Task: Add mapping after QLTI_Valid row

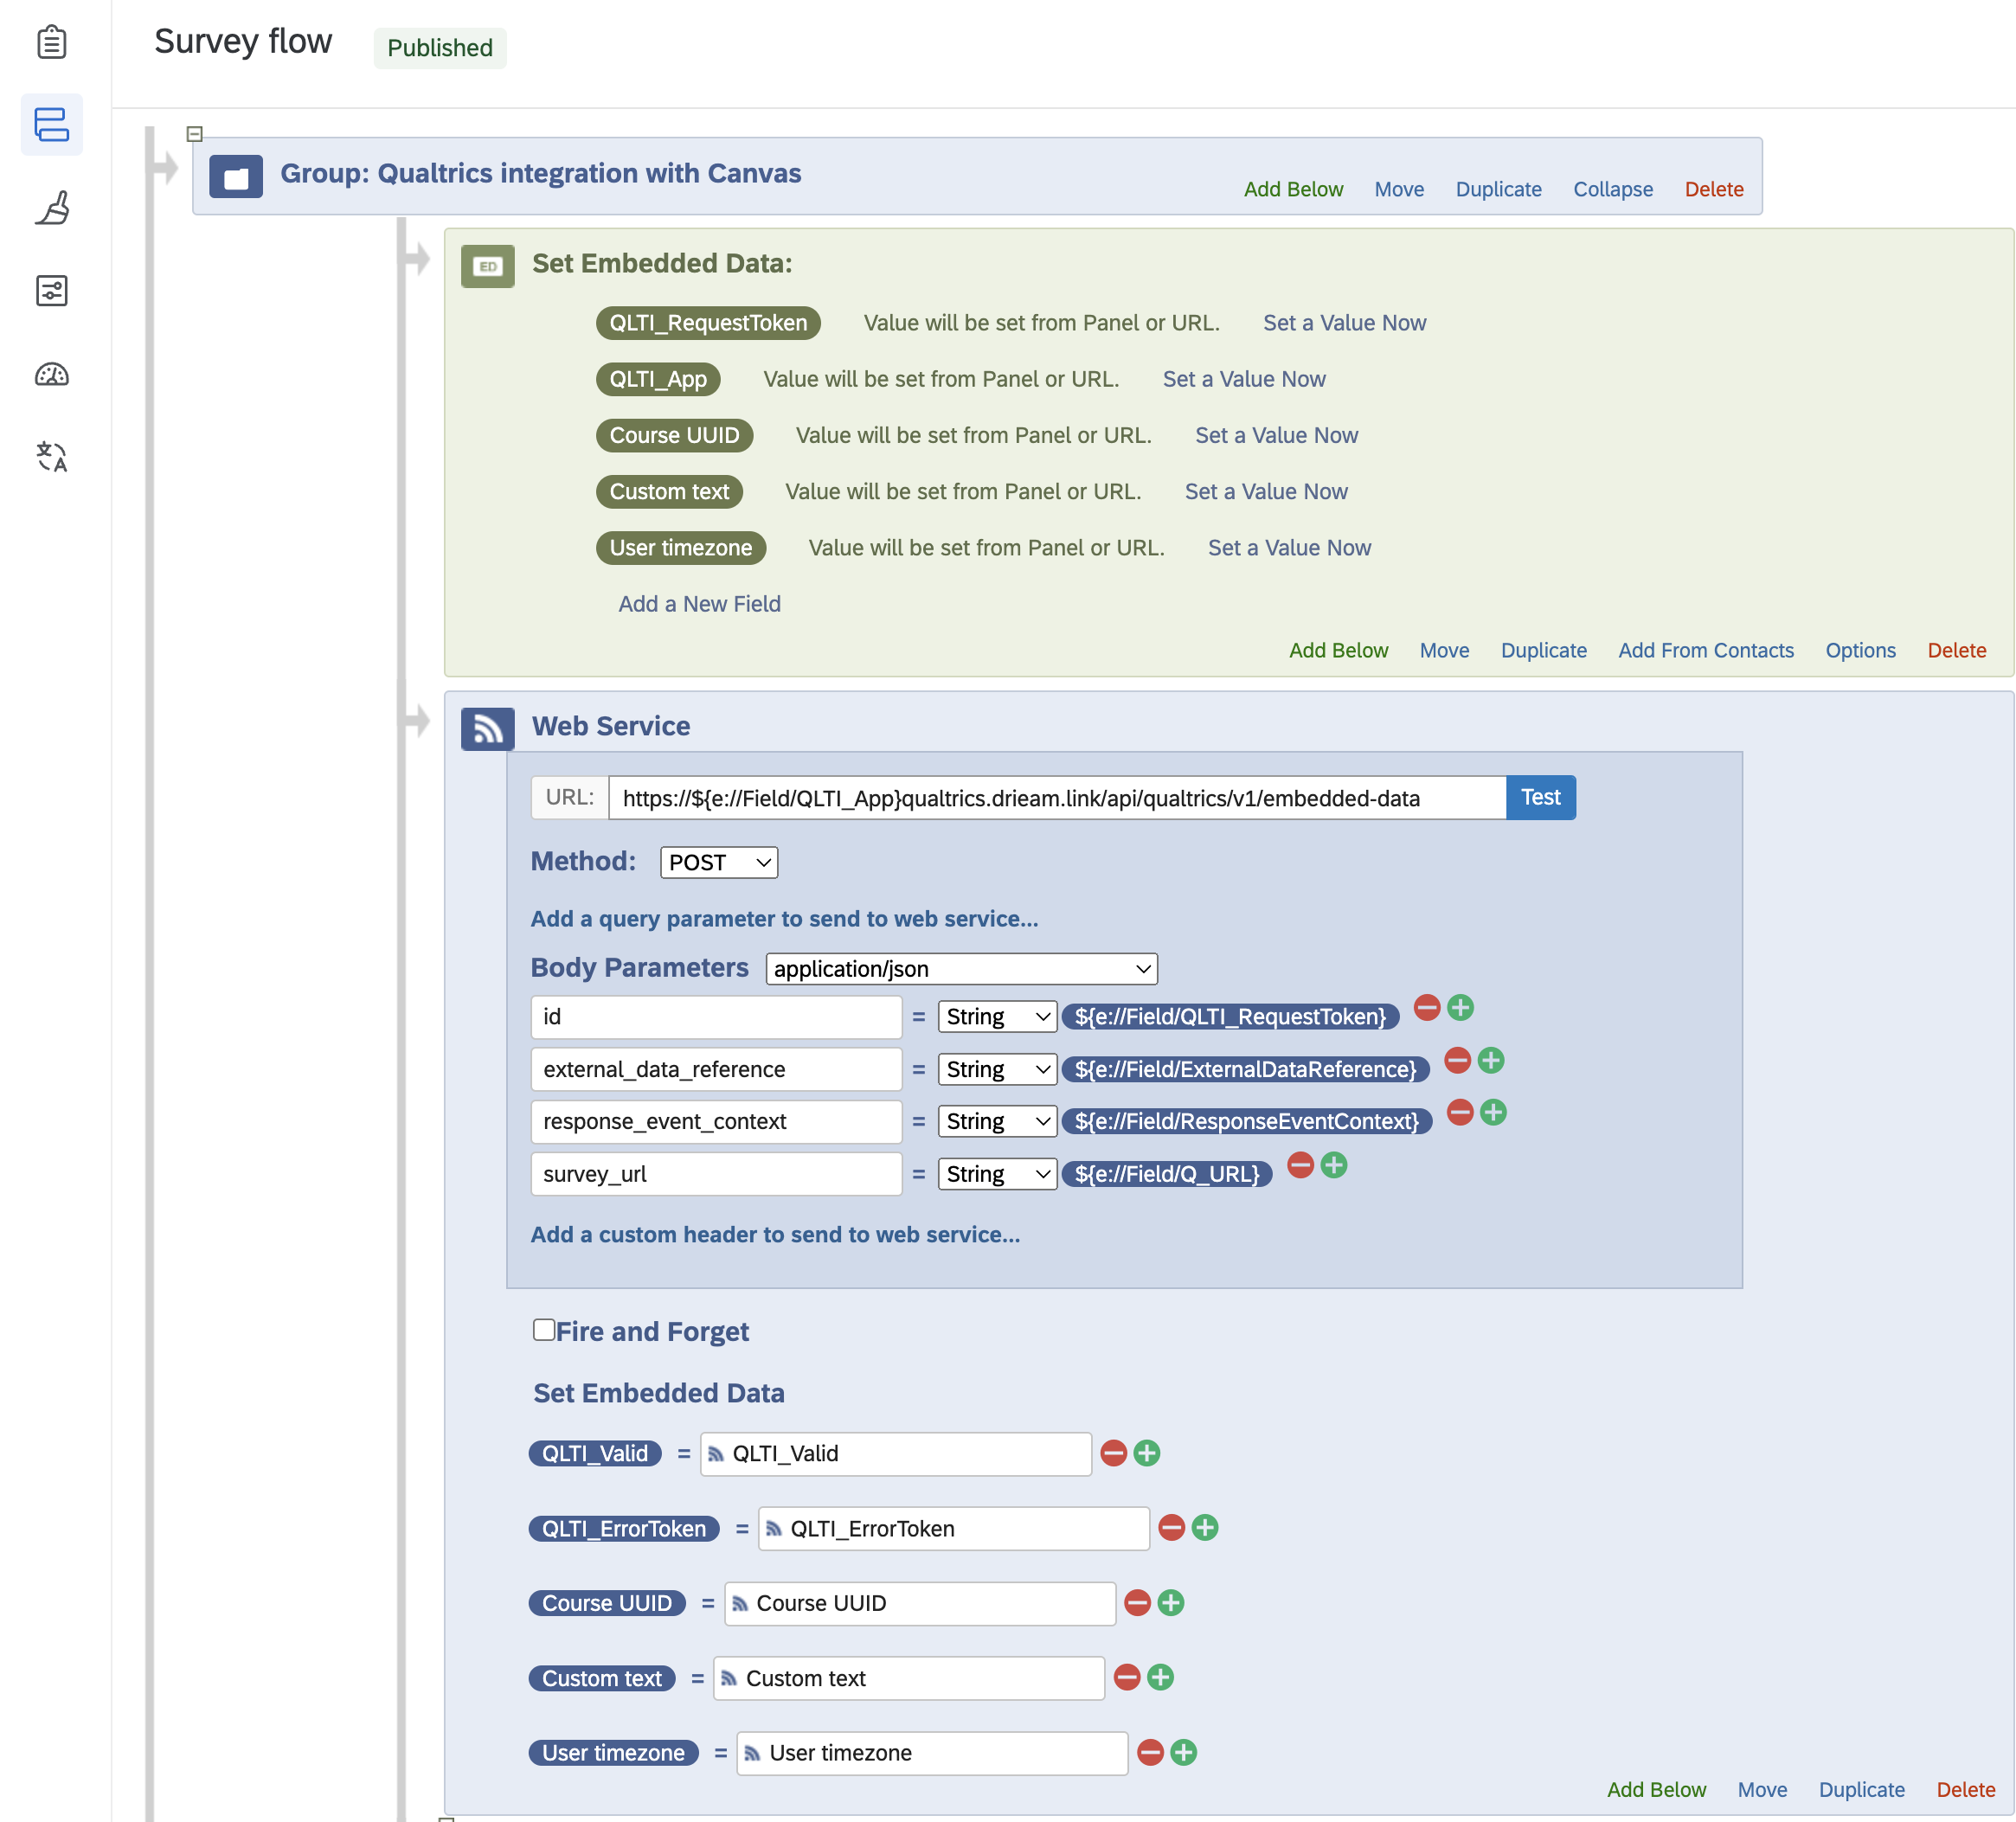Action: [1147, 1453]
